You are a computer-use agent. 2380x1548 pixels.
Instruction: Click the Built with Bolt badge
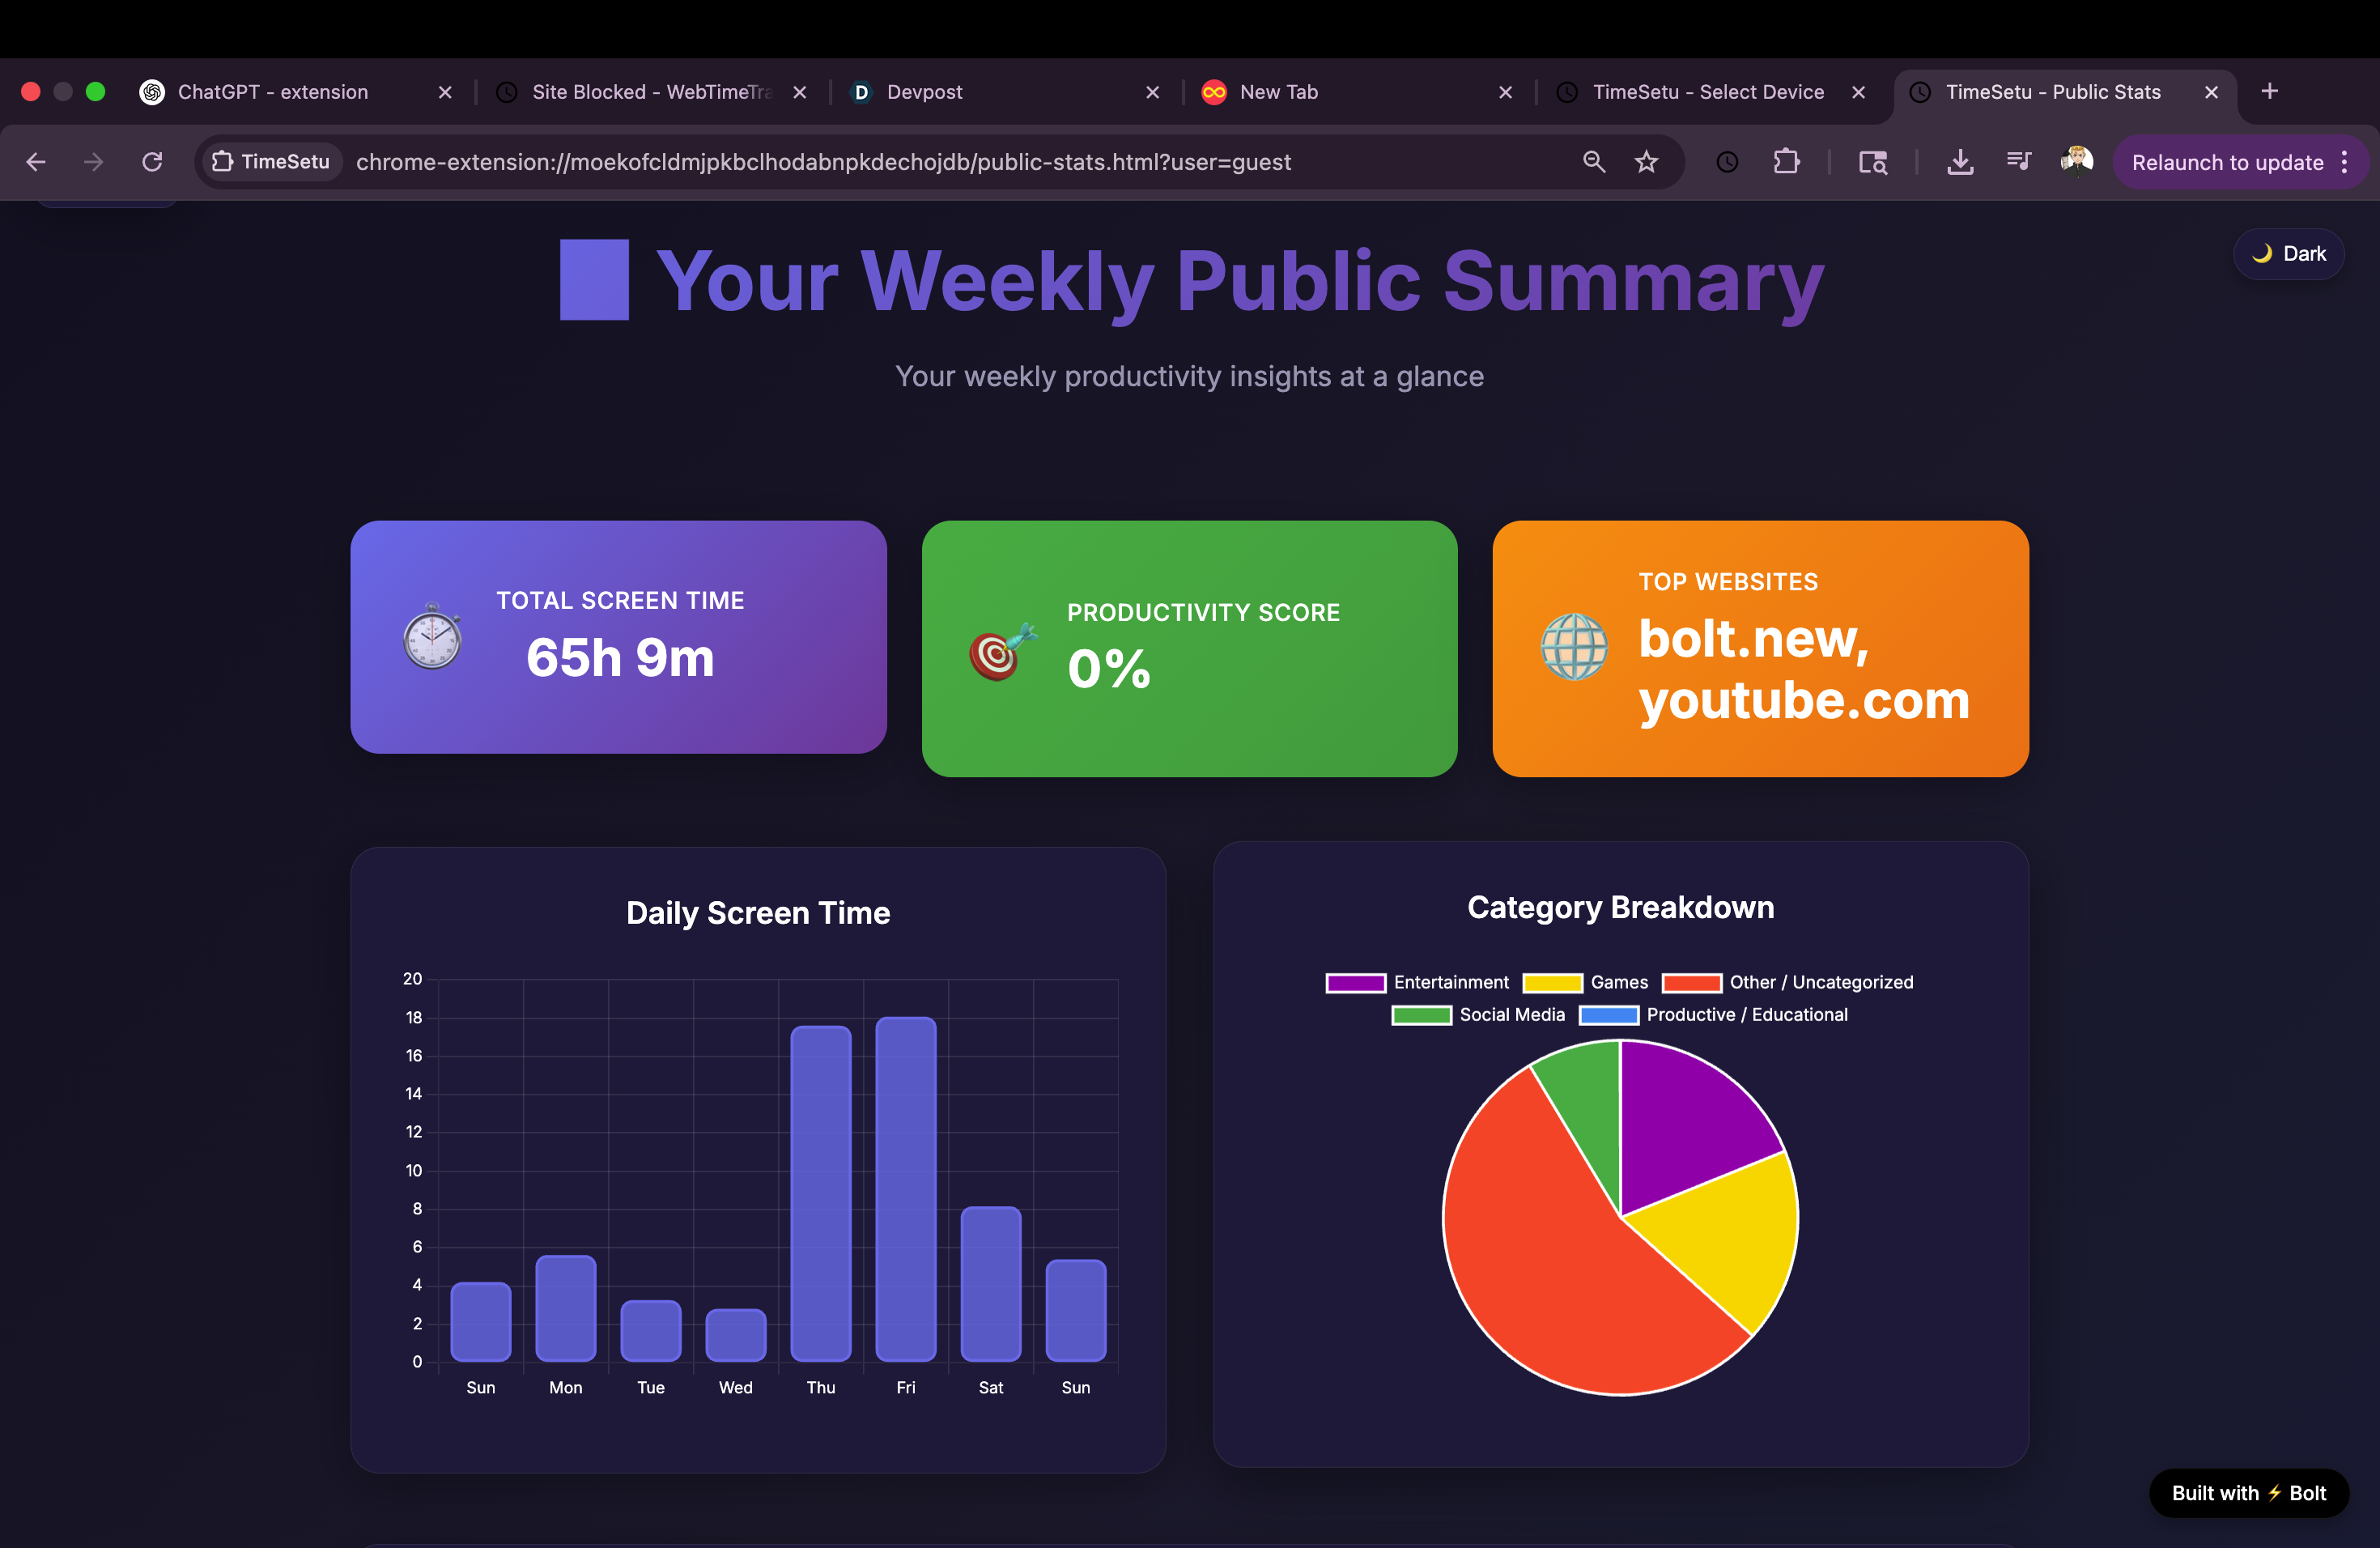point(2248,1493)
